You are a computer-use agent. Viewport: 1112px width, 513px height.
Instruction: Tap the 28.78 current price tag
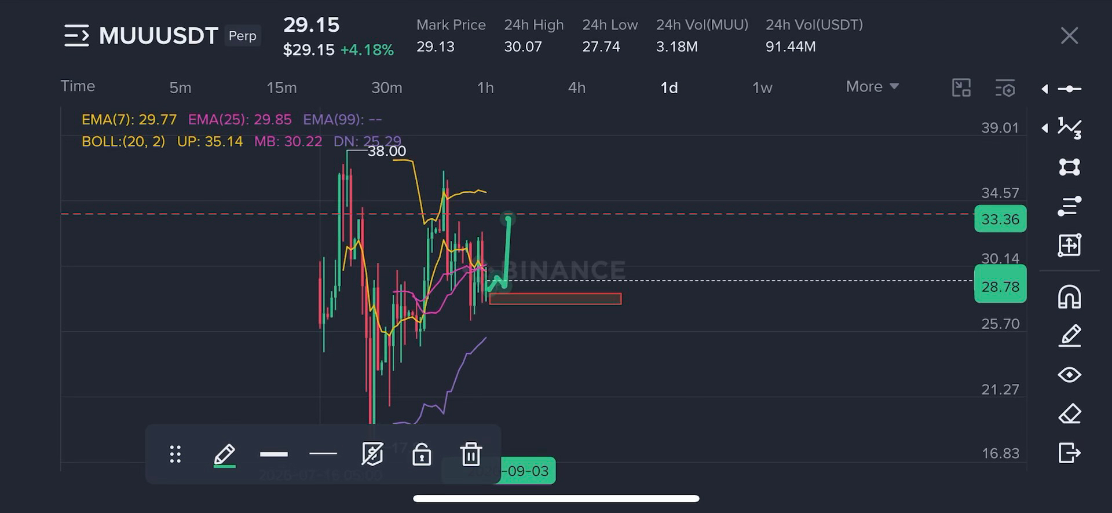(x=1000, y=284)
